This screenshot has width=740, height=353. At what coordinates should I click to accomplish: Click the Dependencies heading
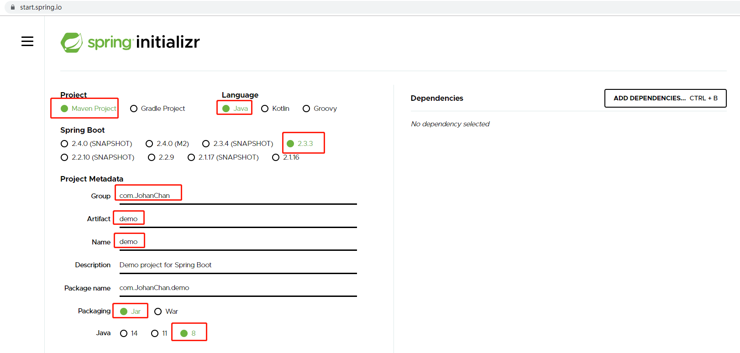(437, 99)
